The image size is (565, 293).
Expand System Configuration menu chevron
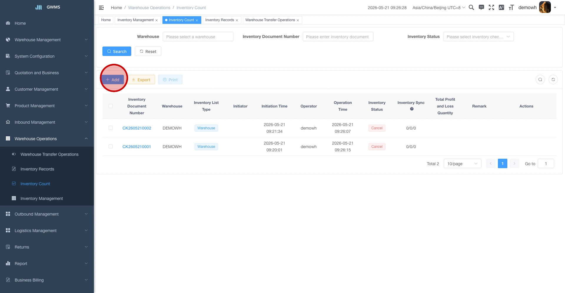tap(86, 56)
